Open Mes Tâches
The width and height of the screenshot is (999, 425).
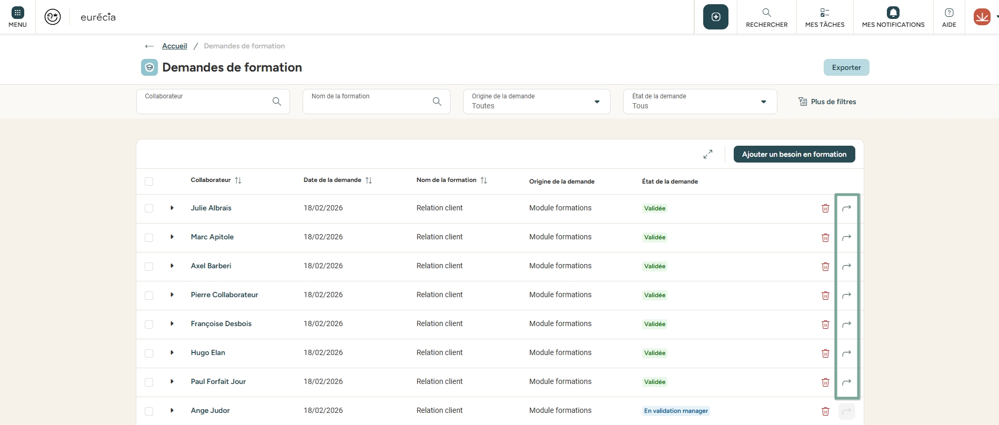(x=824, y=17)
